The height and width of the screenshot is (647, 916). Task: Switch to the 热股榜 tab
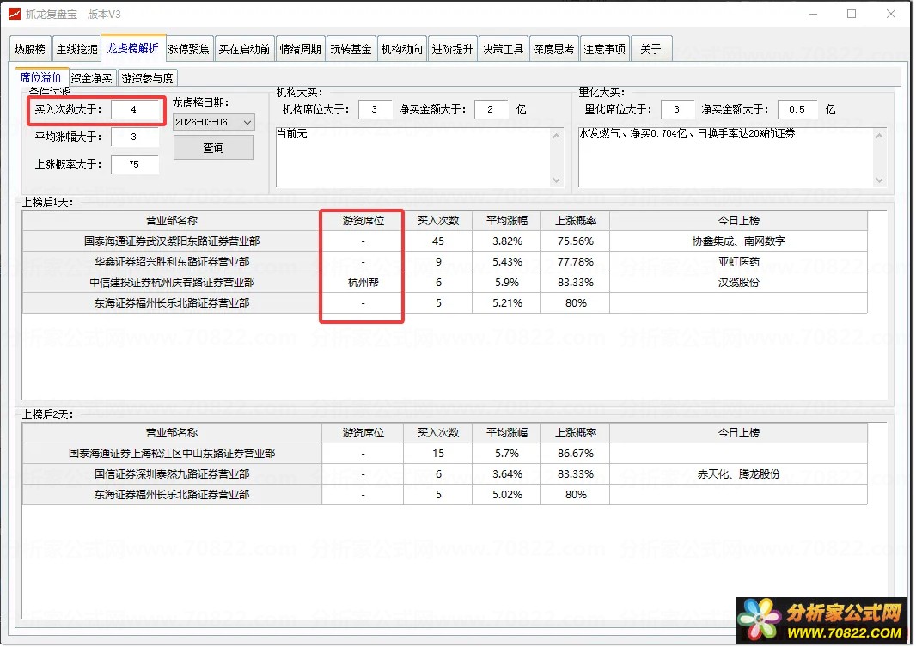[30, 49]
